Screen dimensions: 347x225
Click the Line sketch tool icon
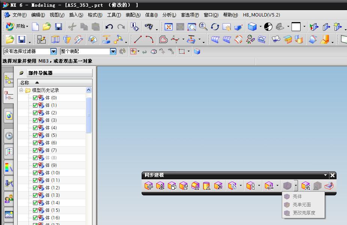coord(138,39)
